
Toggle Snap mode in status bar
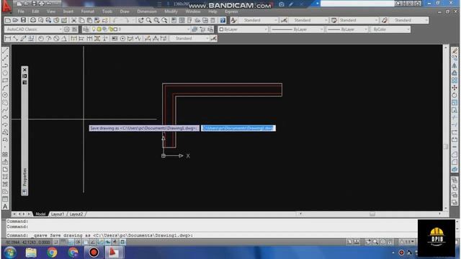pos(56,242)
